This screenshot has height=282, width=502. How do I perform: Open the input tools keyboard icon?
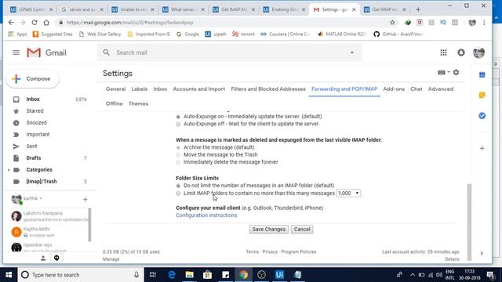(x=441, y=73)
